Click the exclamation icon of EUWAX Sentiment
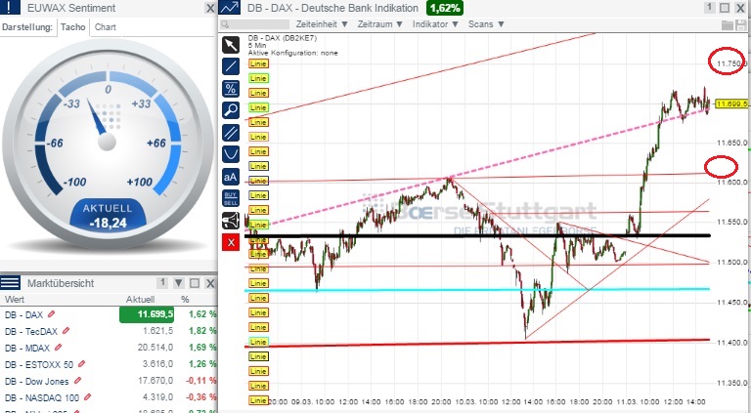This screenshot has width=751, height=413. click(x=10, y=8)
